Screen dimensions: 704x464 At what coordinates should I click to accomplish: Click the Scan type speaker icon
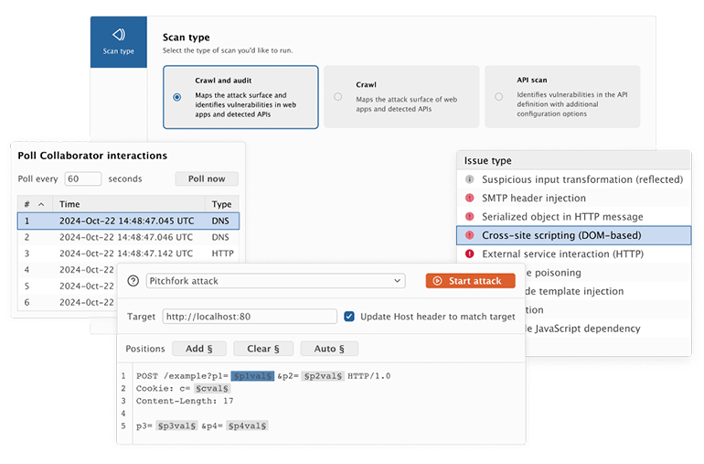point(118,35)
